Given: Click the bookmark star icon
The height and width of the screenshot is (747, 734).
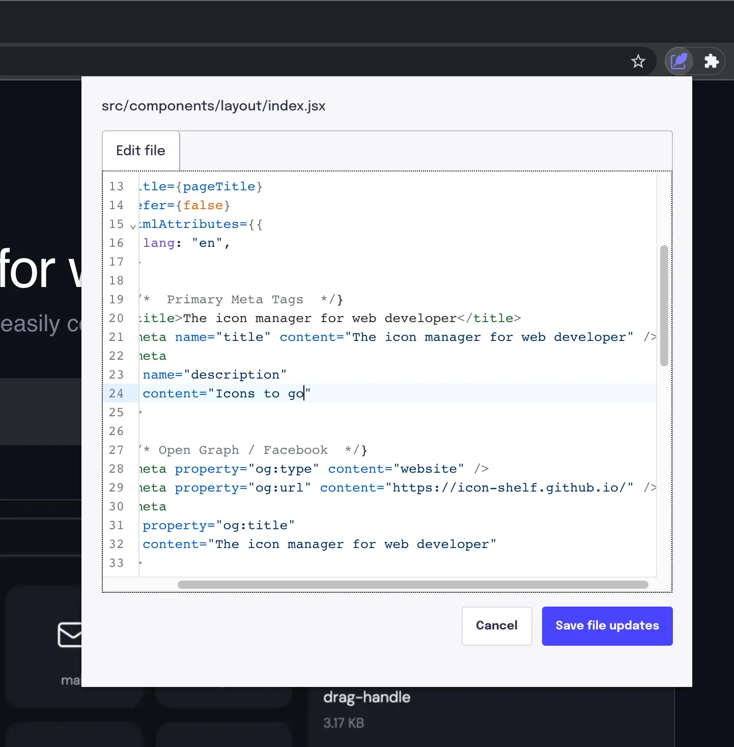Looking at the screenshot, I should (x=638, y=62).
